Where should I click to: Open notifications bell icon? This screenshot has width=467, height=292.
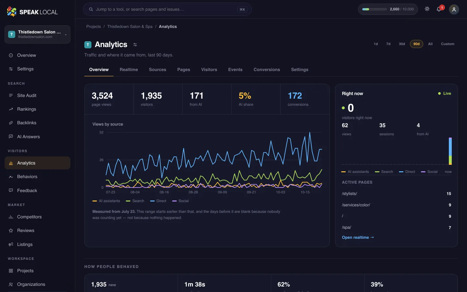pos(439,9)
